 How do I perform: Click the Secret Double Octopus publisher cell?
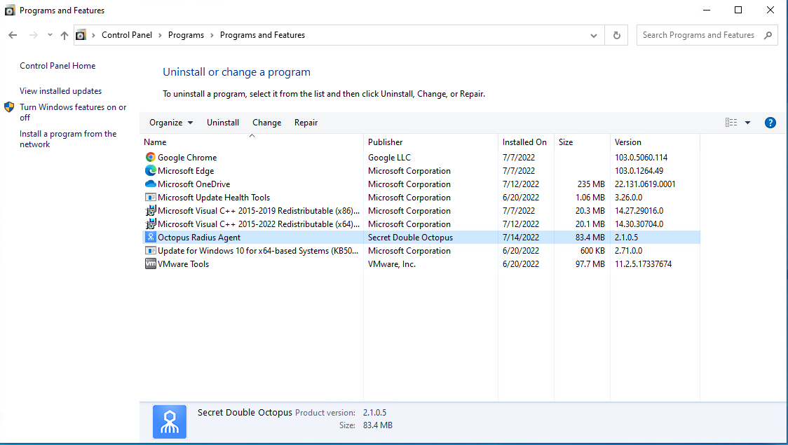(410, 237)
